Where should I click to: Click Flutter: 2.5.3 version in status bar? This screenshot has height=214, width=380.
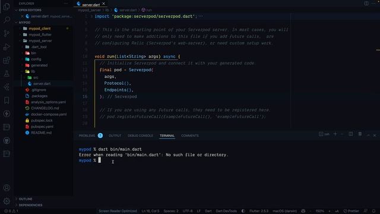259,211
